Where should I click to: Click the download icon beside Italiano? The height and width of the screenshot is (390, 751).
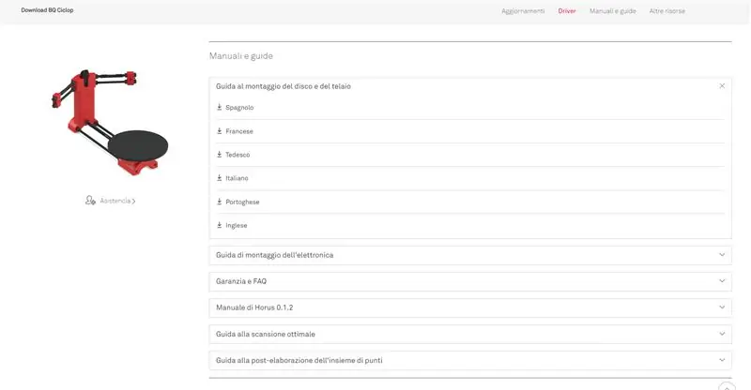click(x=220, y=177)
